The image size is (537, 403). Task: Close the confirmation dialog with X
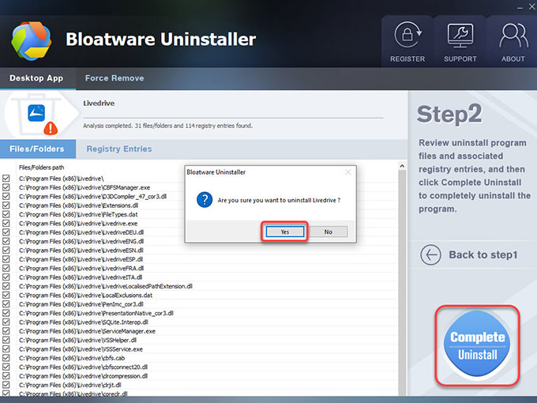click(348, 172)
